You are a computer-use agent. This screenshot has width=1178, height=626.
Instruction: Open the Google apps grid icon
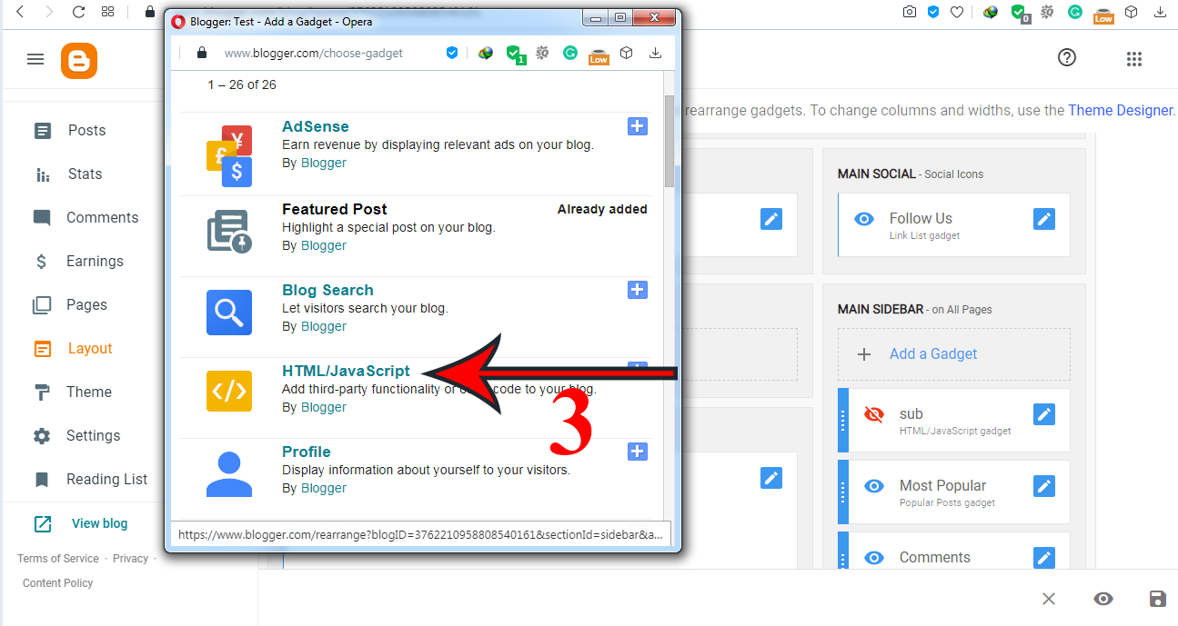tap(1133, 59)
